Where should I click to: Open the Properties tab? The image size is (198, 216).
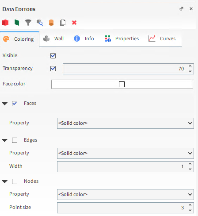click(x=122, y=39)
